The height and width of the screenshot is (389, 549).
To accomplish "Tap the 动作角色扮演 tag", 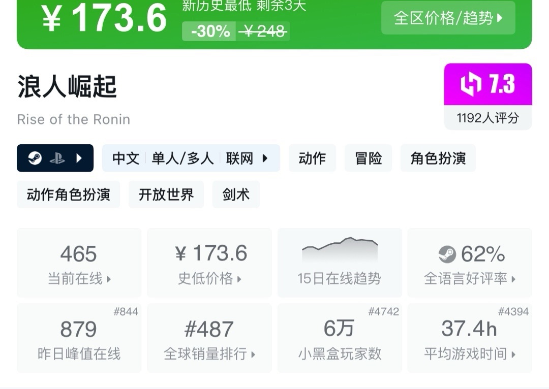I will tap(69, 195).
